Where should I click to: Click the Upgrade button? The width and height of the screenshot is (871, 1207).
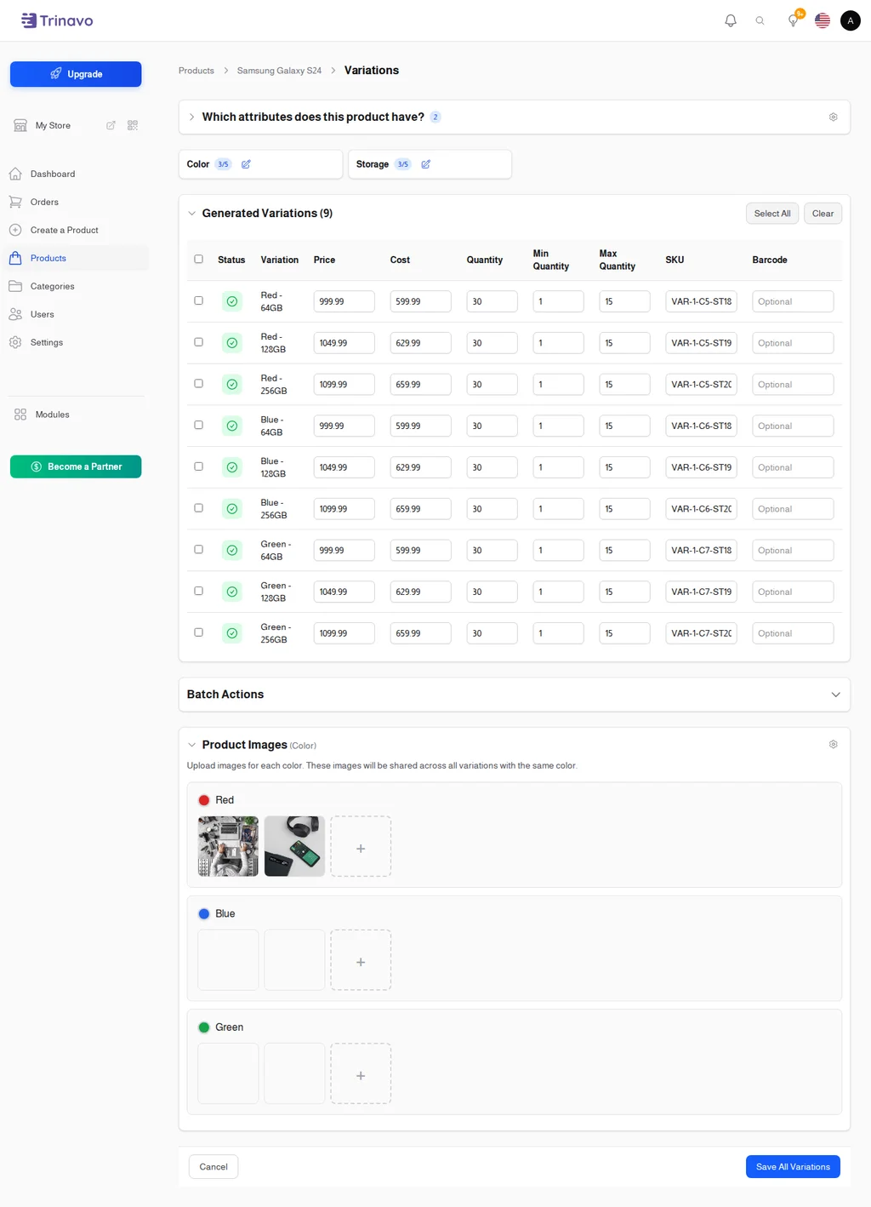point(76,74)
